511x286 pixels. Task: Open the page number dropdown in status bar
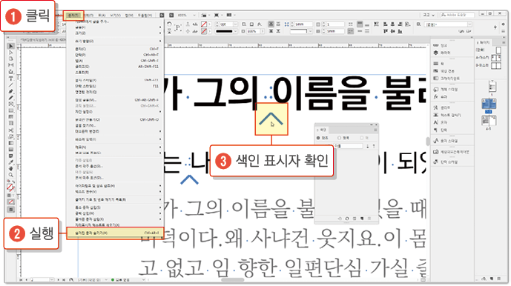(x=52, y=280)
